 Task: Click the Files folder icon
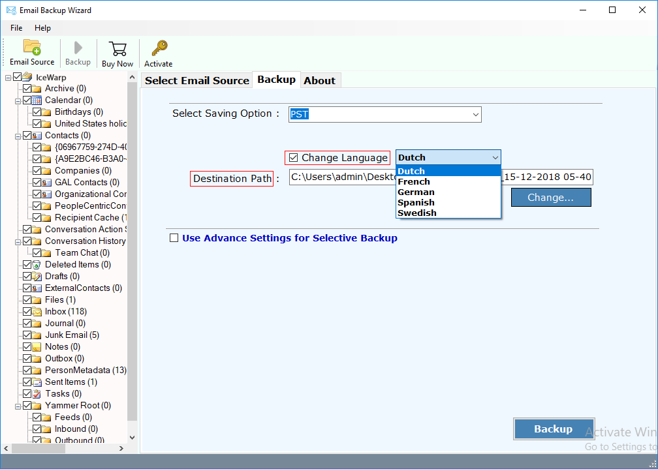[37, 300]
